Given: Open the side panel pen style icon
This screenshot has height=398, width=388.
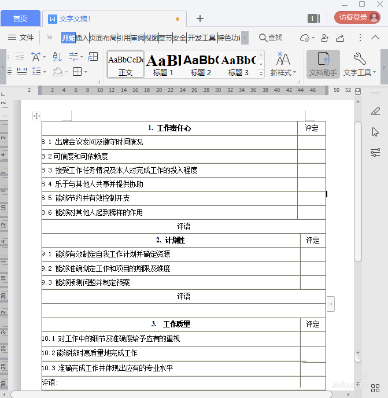Looking at the screenshot, I should click(375, 111).
